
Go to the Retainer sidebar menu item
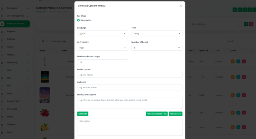11,39
